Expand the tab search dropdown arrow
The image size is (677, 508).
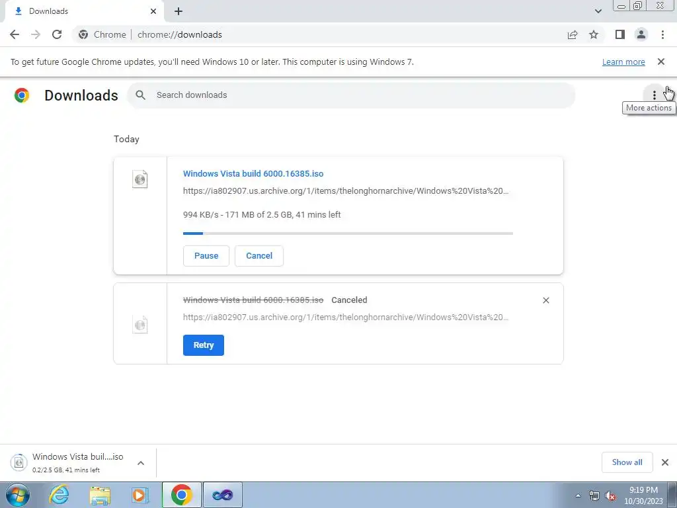[x=598, y=11]
